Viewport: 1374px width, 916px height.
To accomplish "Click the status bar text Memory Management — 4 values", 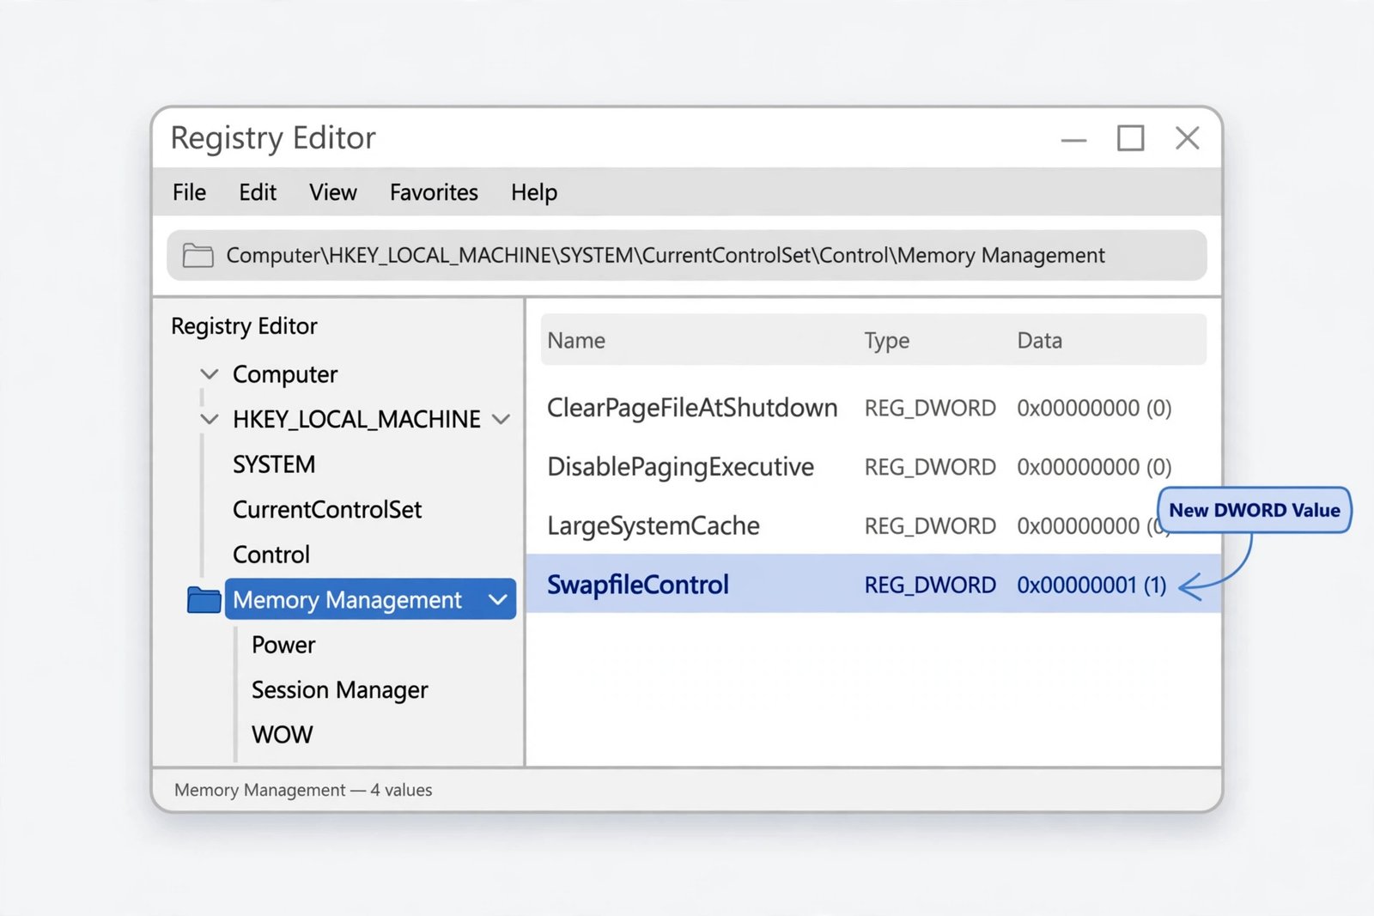I will pyautogui.click(x=303, y=790).
